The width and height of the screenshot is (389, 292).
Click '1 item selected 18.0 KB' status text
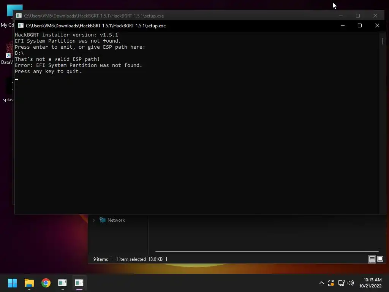[x=139, y=259]
